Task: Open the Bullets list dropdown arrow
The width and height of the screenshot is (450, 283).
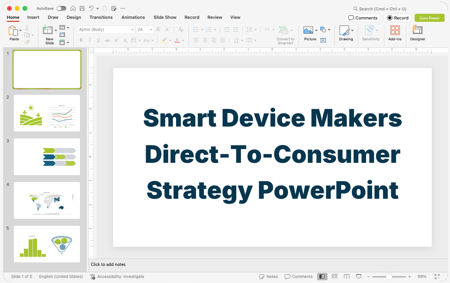Action: point(202,30)
